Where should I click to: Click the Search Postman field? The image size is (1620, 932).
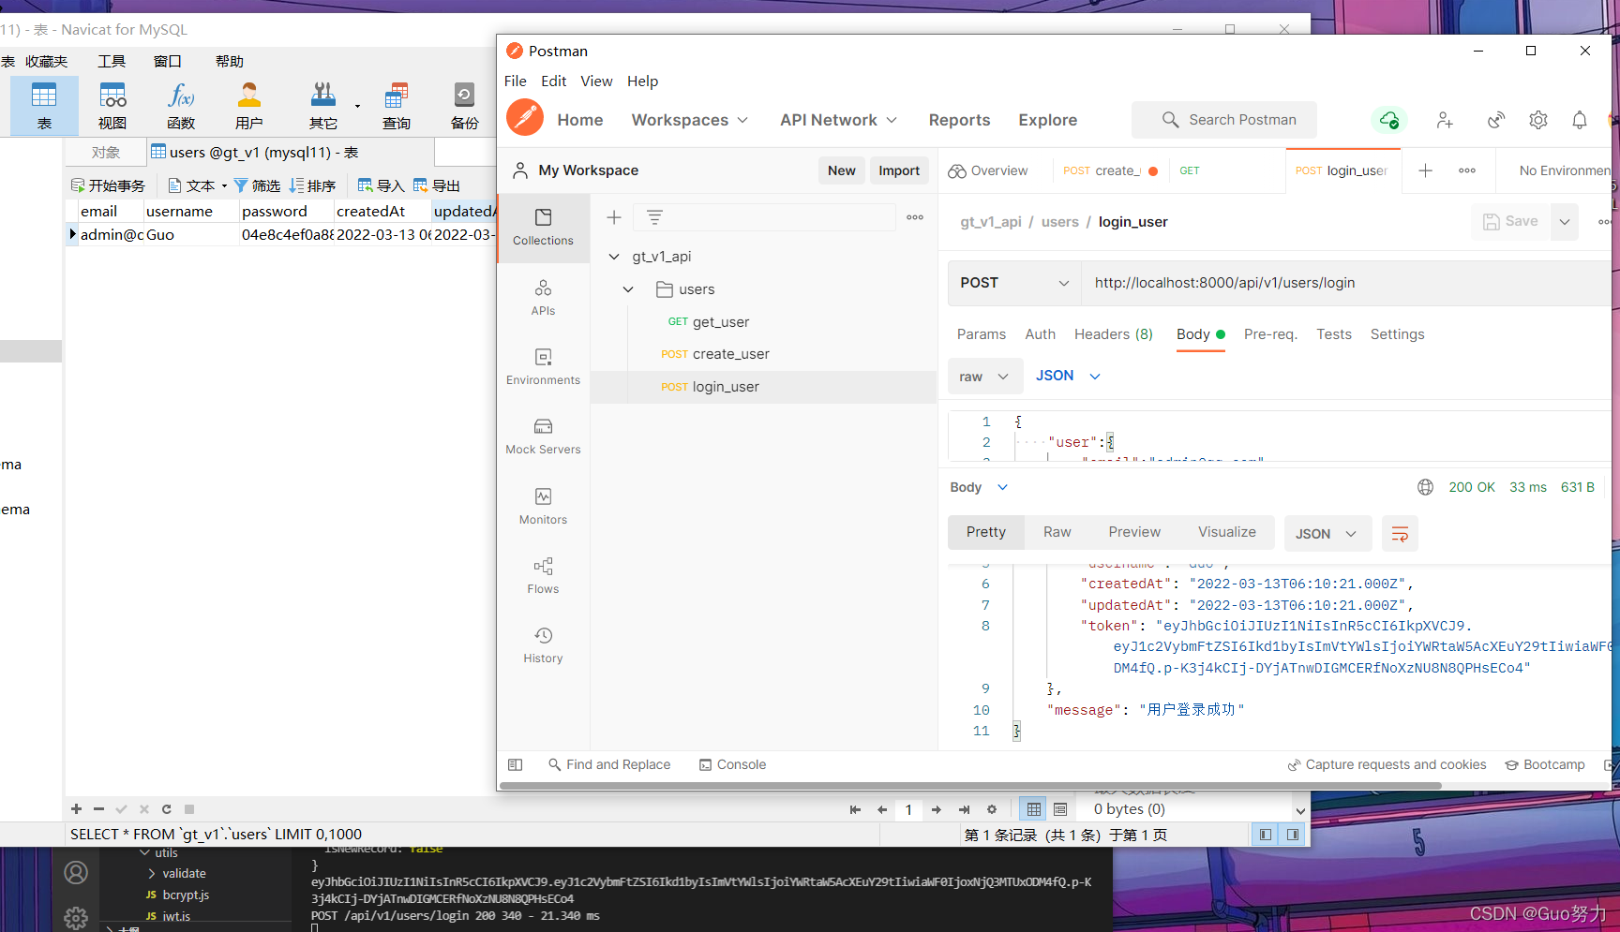click(x=1224, y=120)
